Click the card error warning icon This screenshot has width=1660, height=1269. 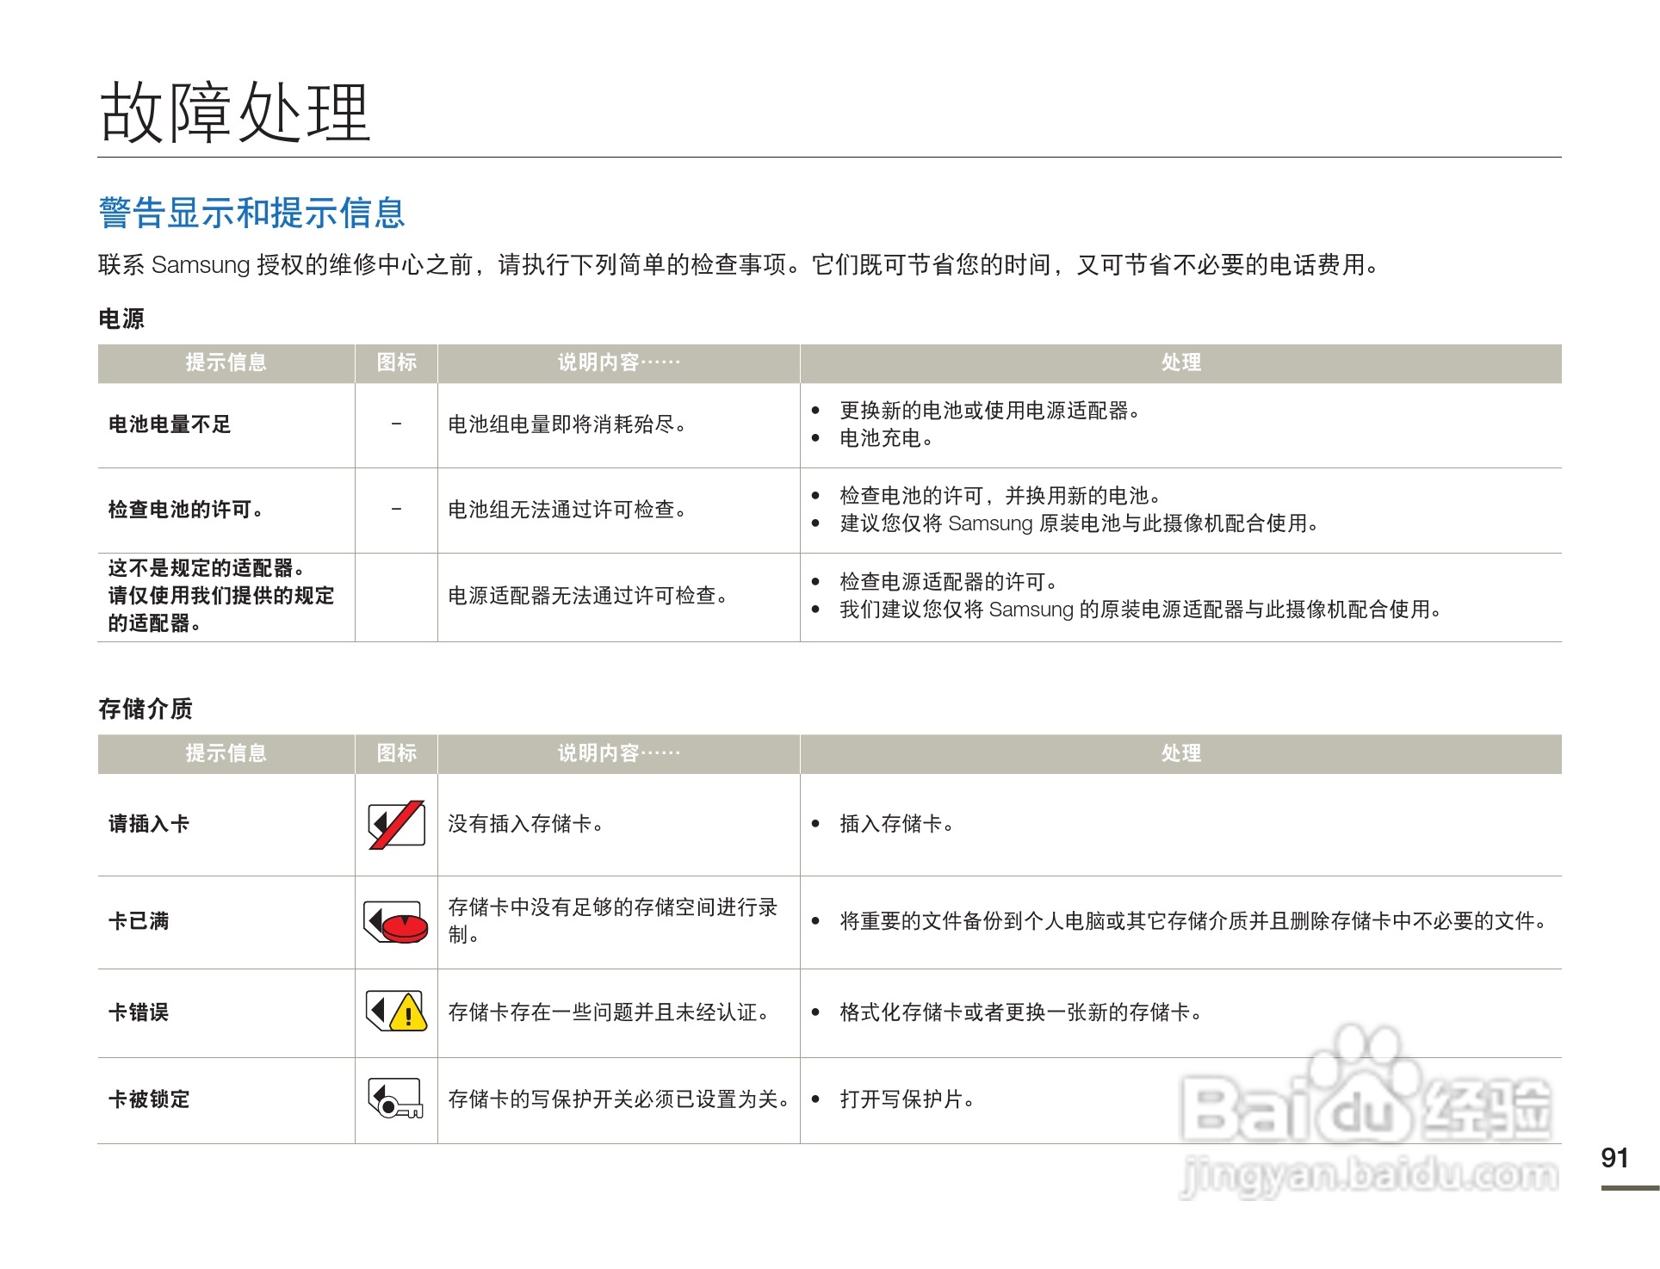396,1011
